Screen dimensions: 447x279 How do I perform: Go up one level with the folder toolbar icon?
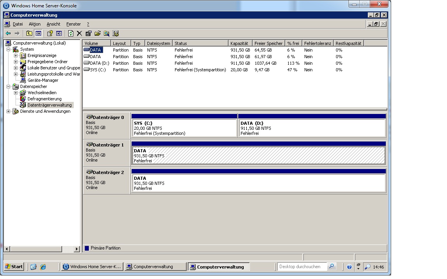[x=29, y=34]
